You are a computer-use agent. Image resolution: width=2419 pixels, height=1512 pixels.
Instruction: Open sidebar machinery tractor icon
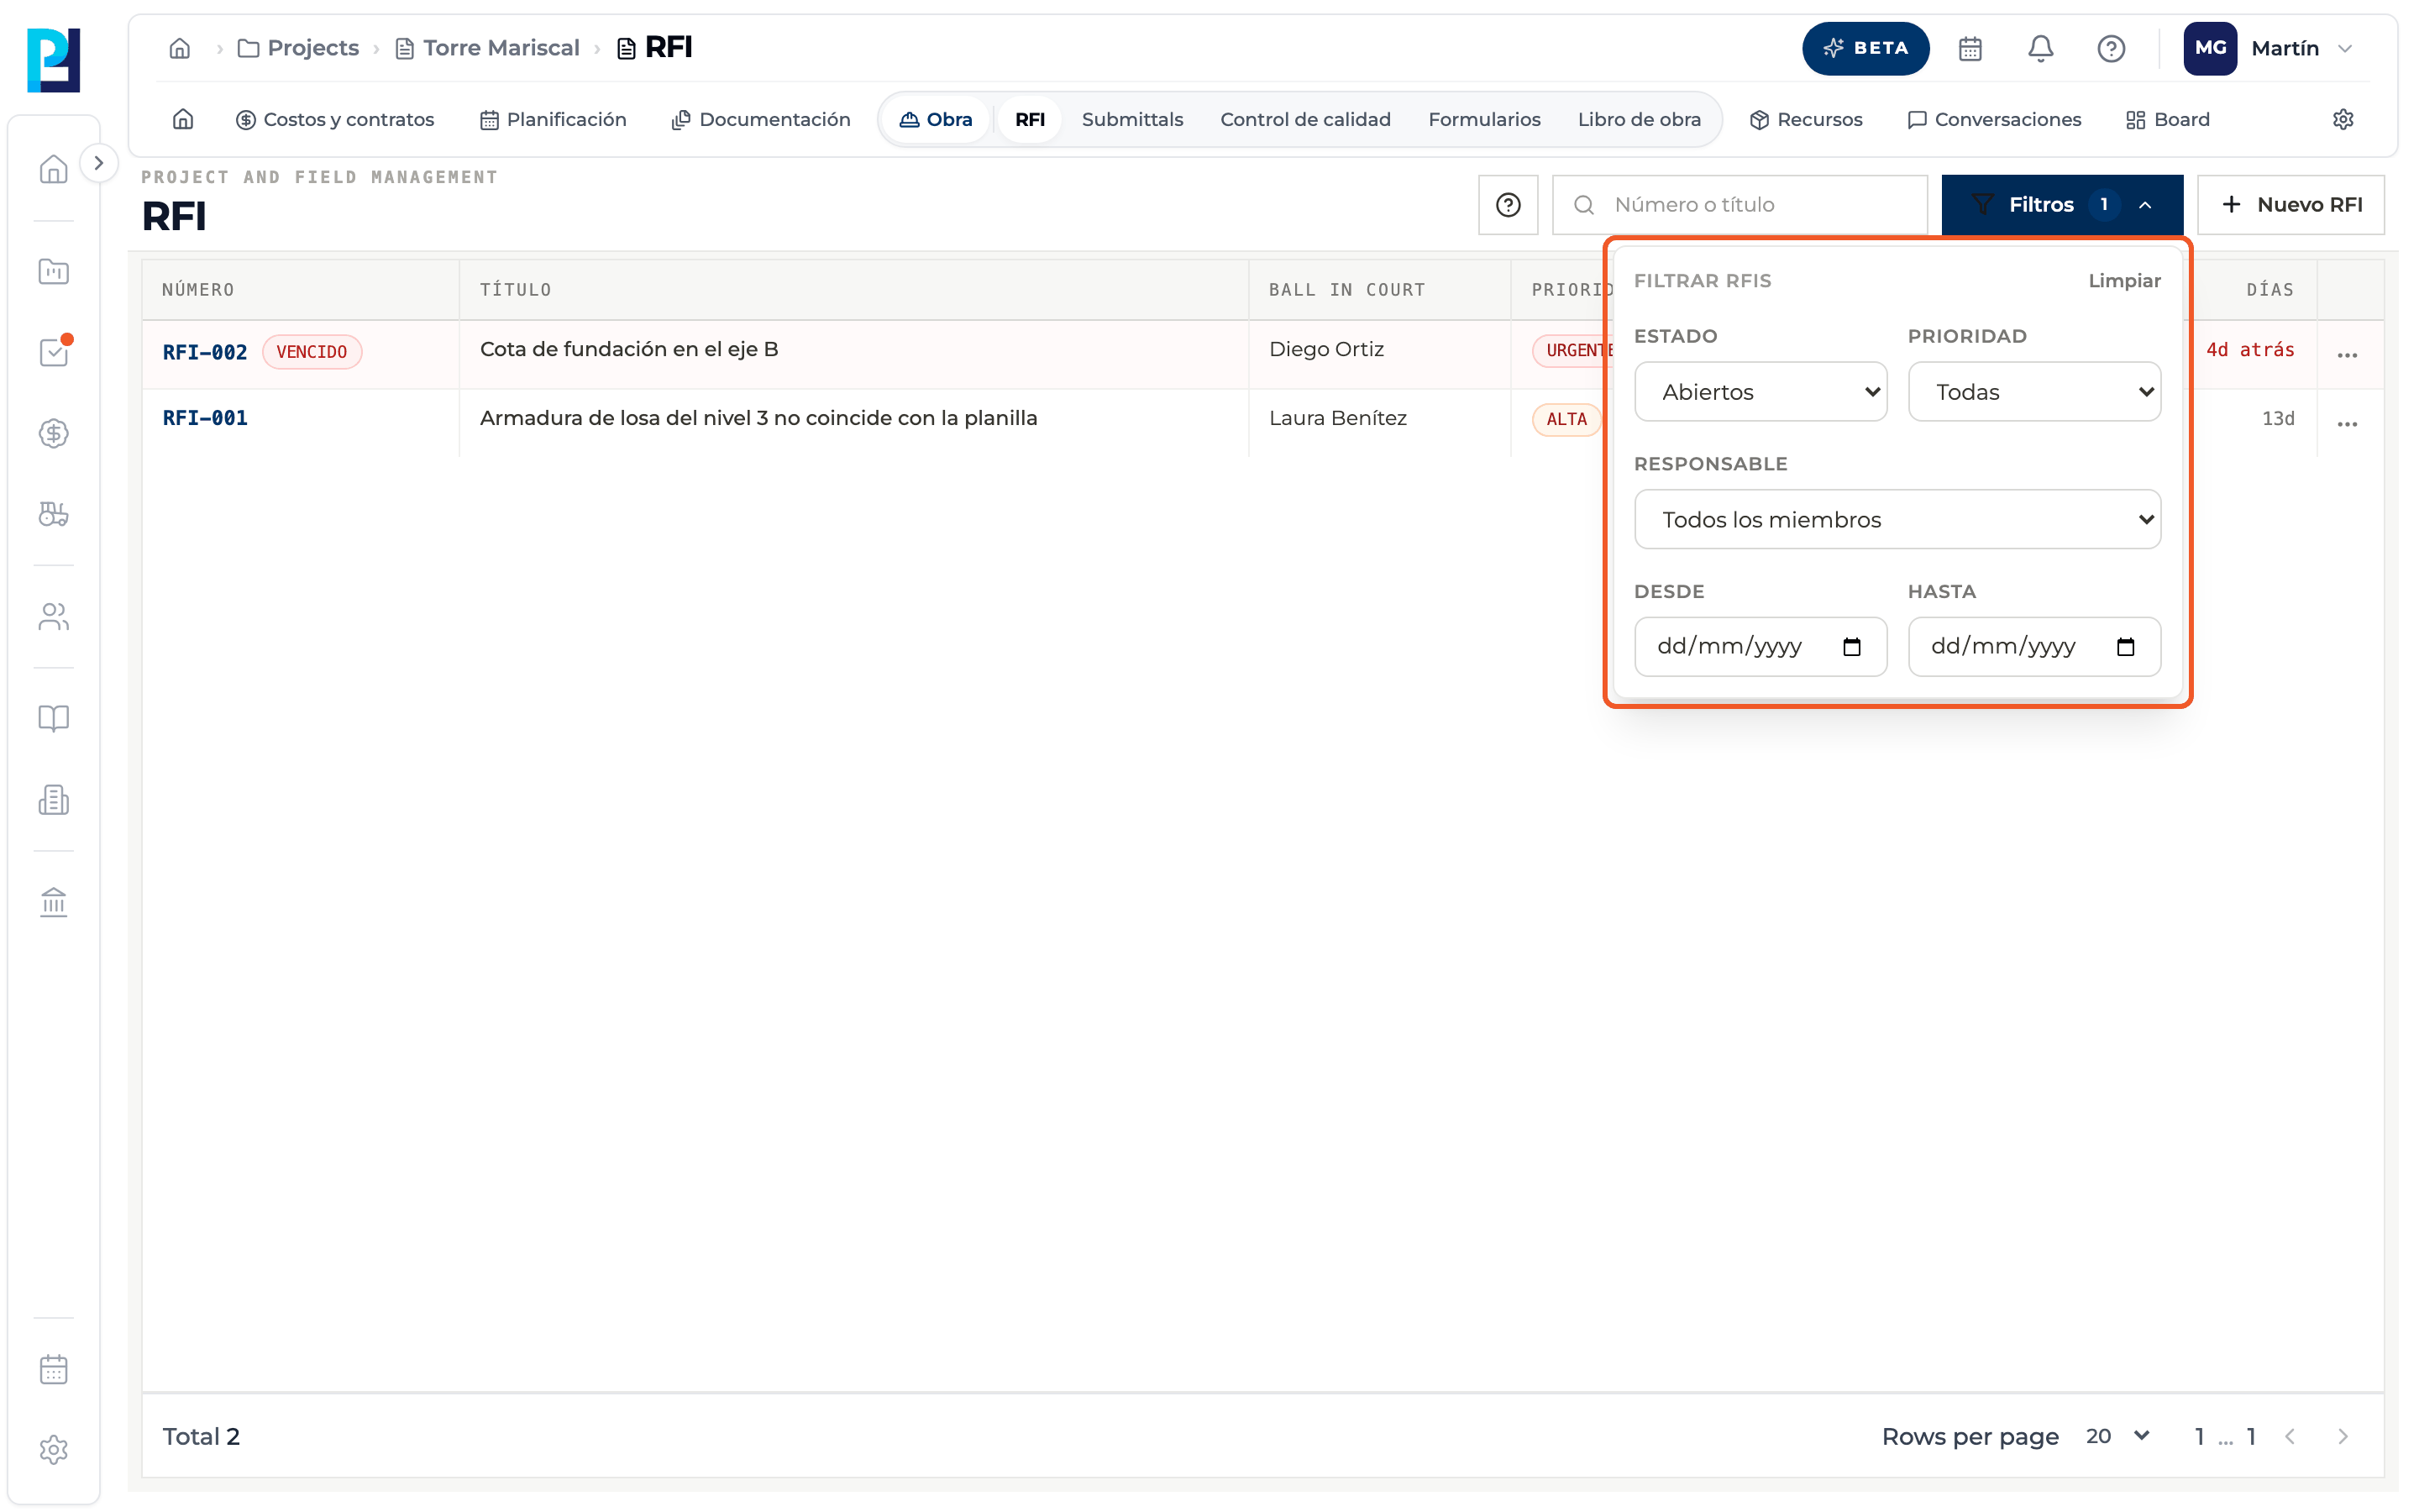(53, 514)
